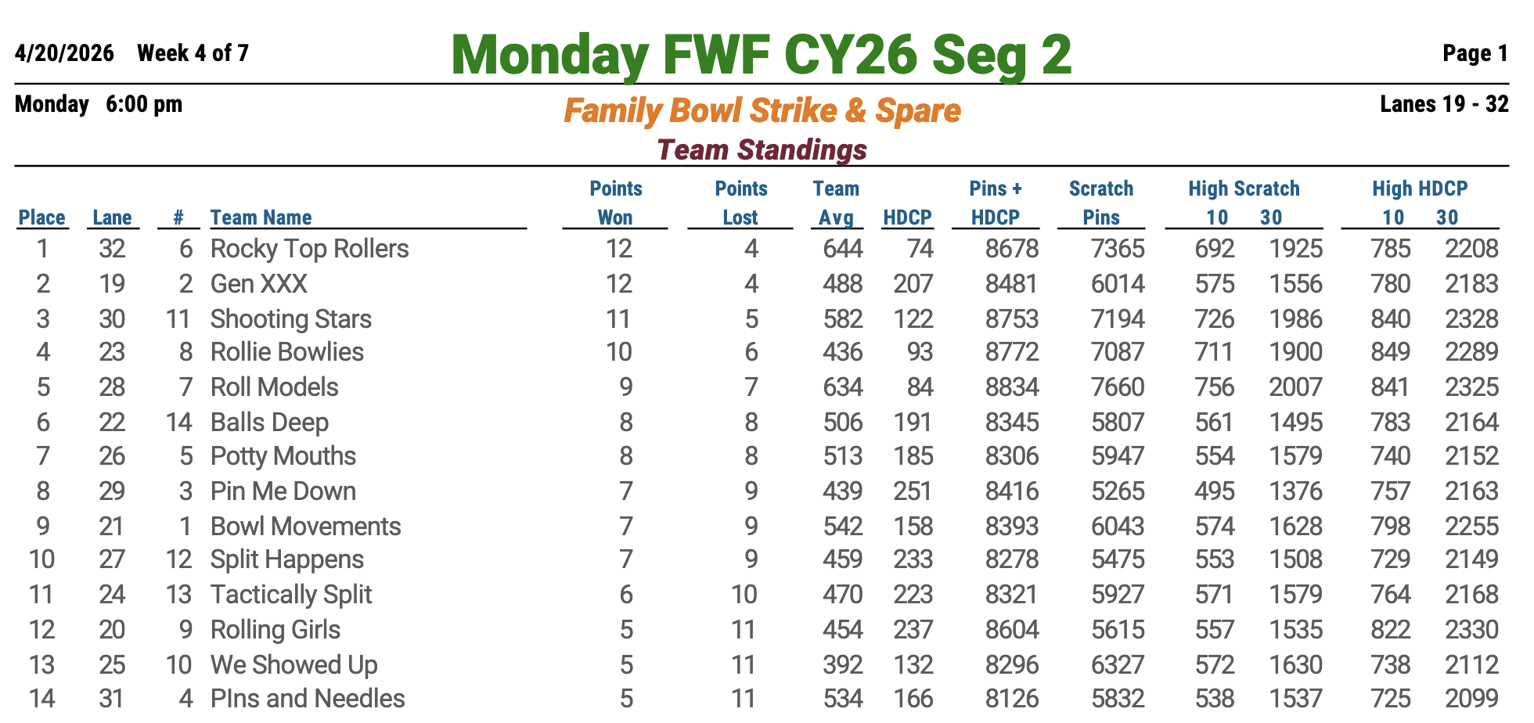The image size is (1534, 723).
Task: Click the Team Avg column header
Action: (x=836, y=203)
